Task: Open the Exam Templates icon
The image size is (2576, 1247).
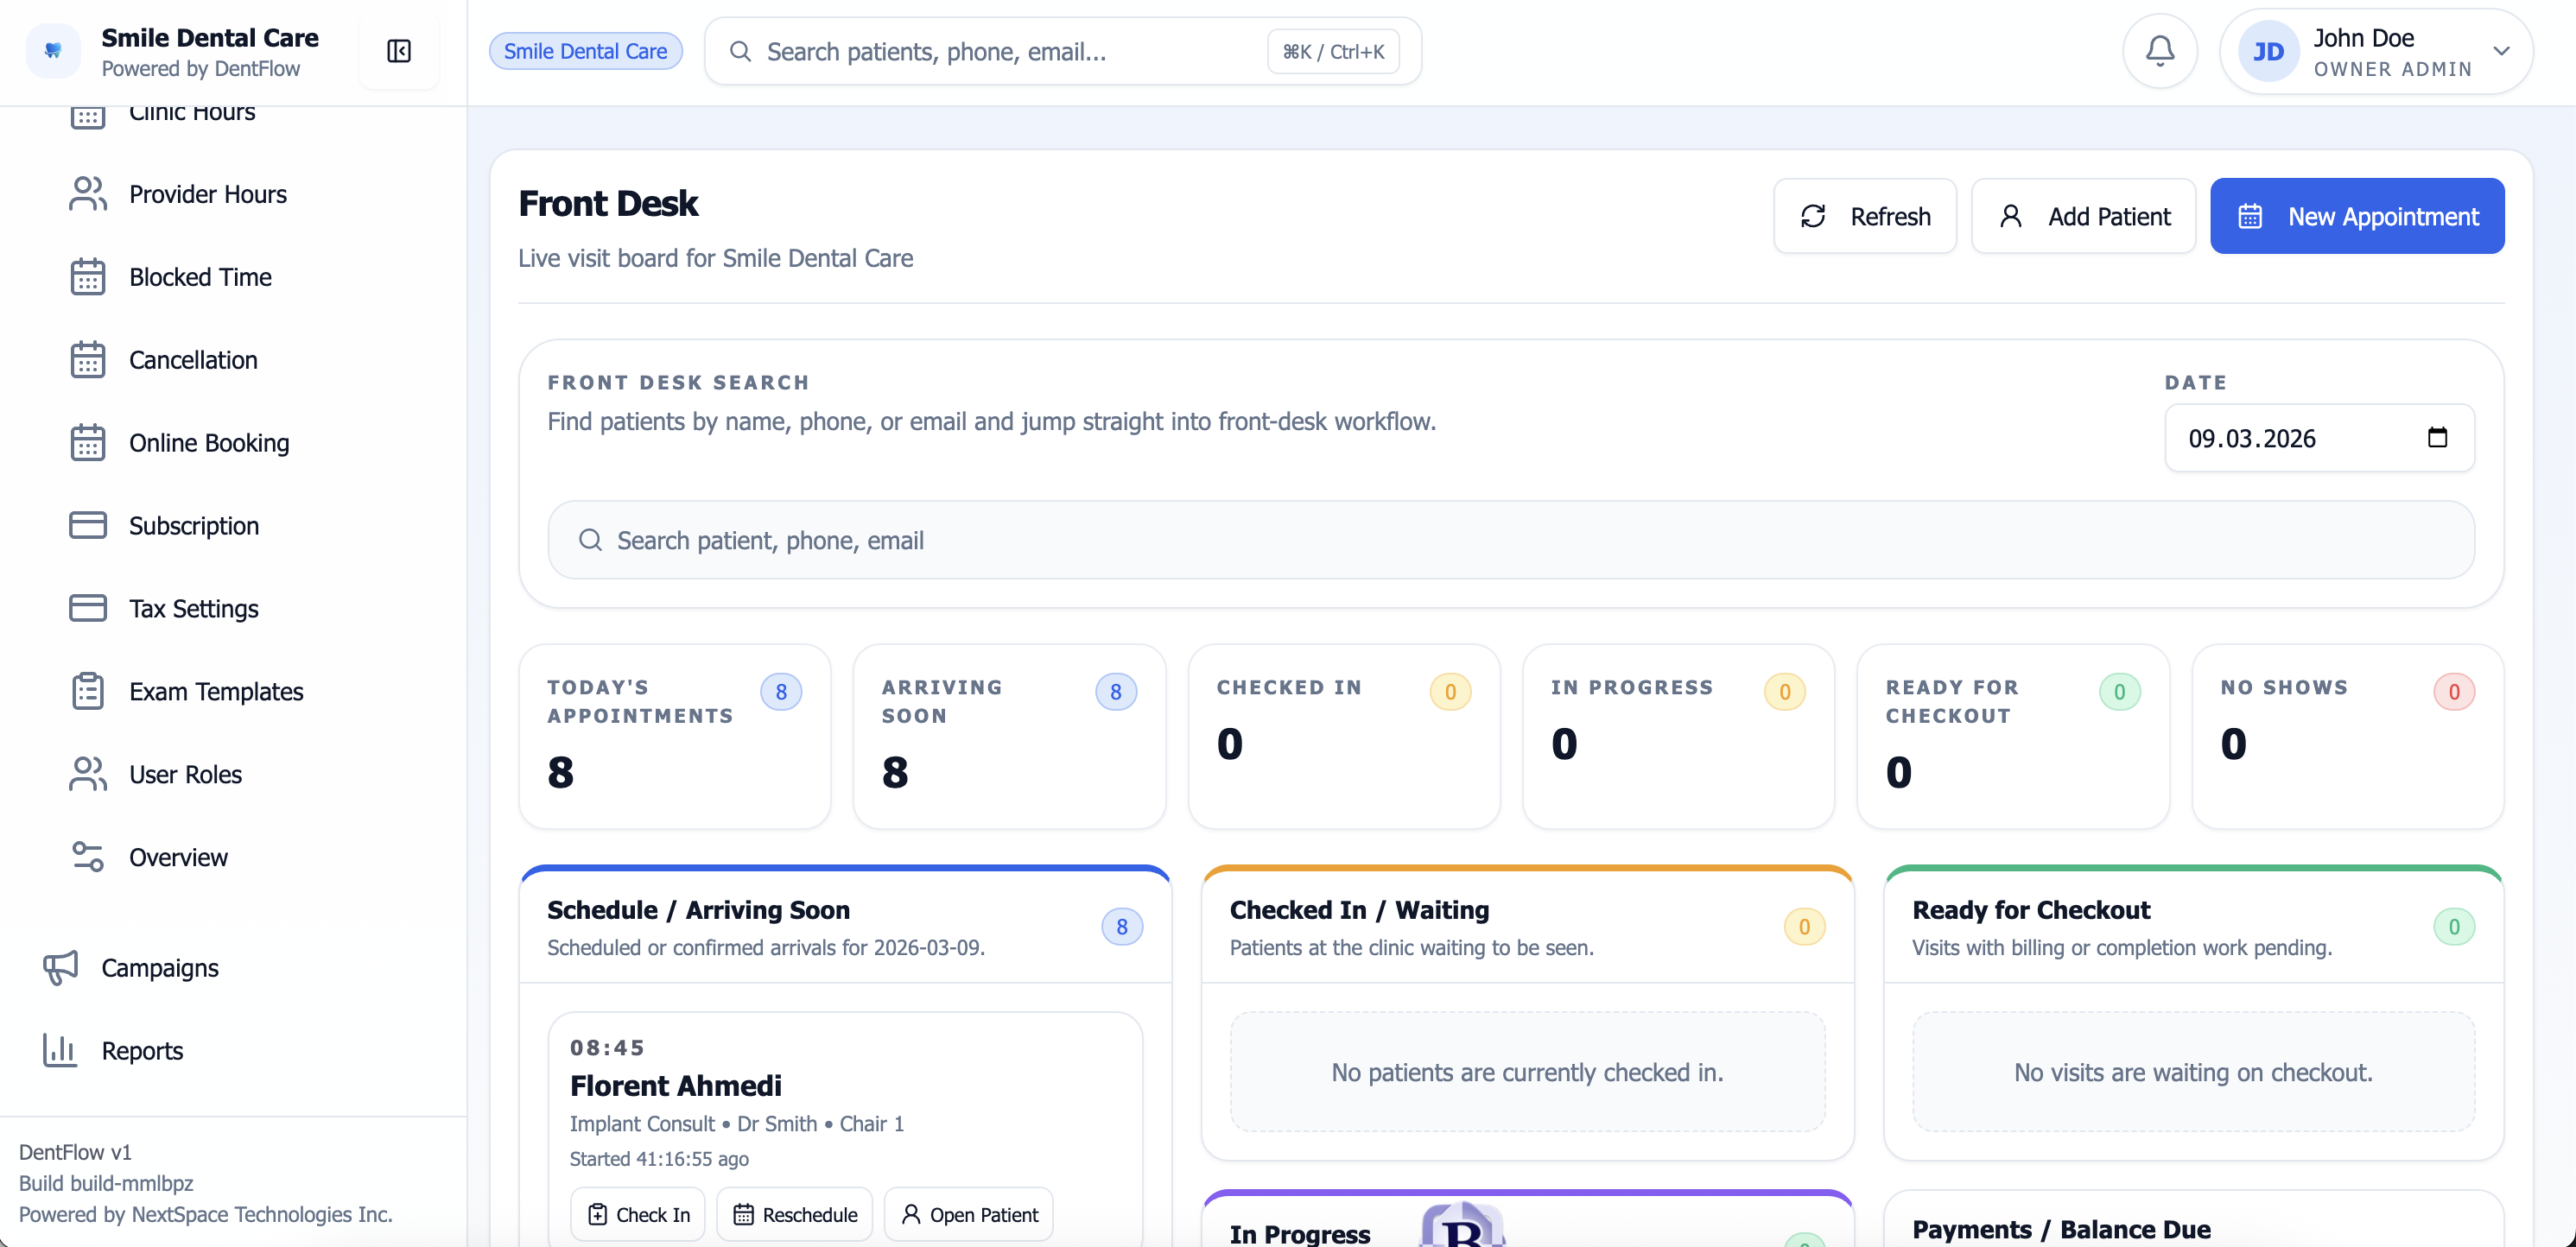Action: (x=88, y=691)
